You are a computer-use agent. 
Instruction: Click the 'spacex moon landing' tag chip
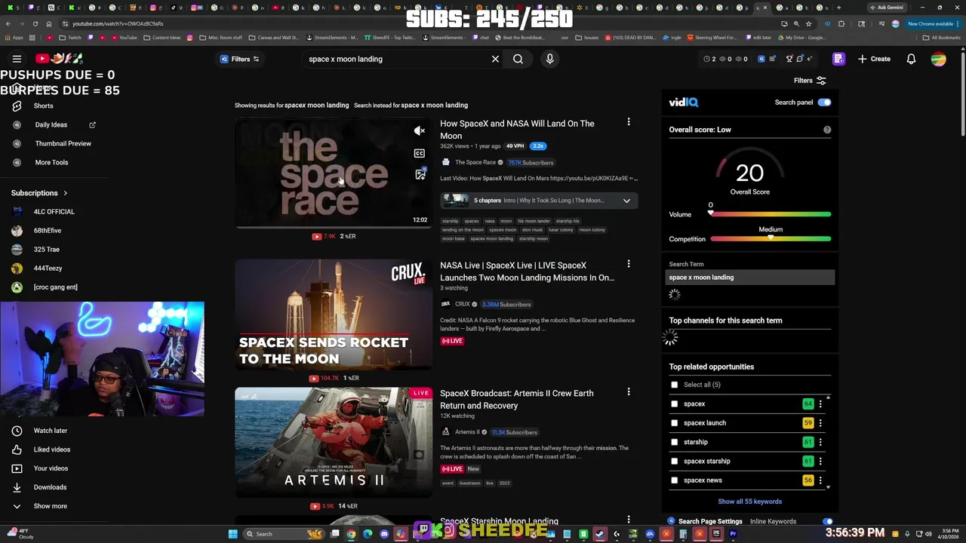click(x=491, y=239)
